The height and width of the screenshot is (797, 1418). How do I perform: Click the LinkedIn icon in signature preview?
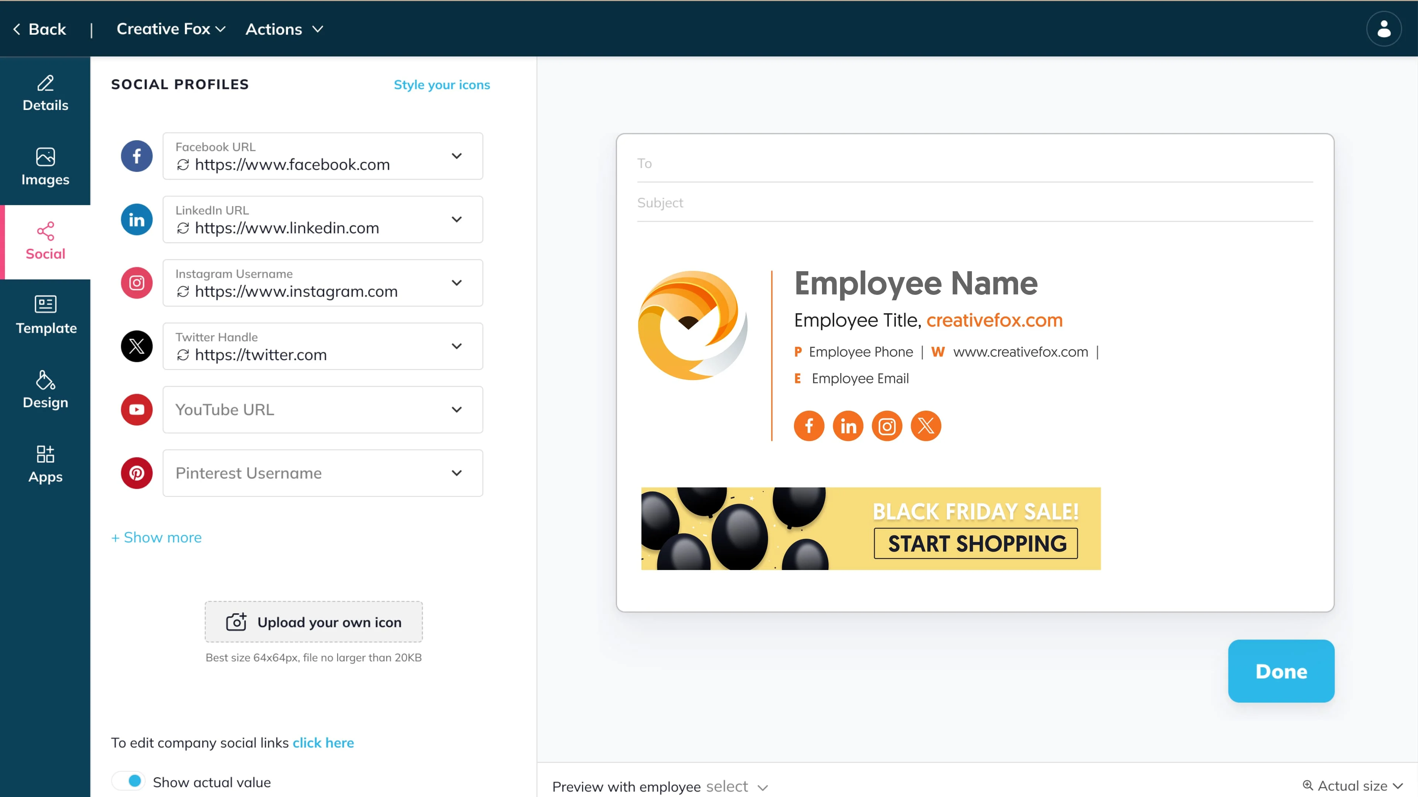[848, 426]
